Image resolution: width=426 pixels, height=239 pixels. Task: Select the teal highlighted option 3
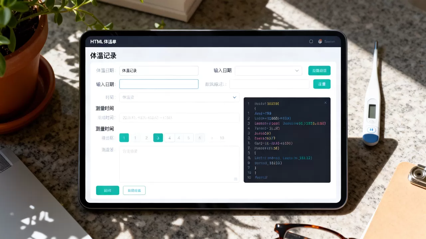click(158, 138)
